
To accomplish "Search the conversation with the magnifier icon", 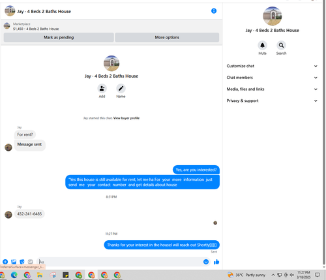I will (x=281, y=45).
